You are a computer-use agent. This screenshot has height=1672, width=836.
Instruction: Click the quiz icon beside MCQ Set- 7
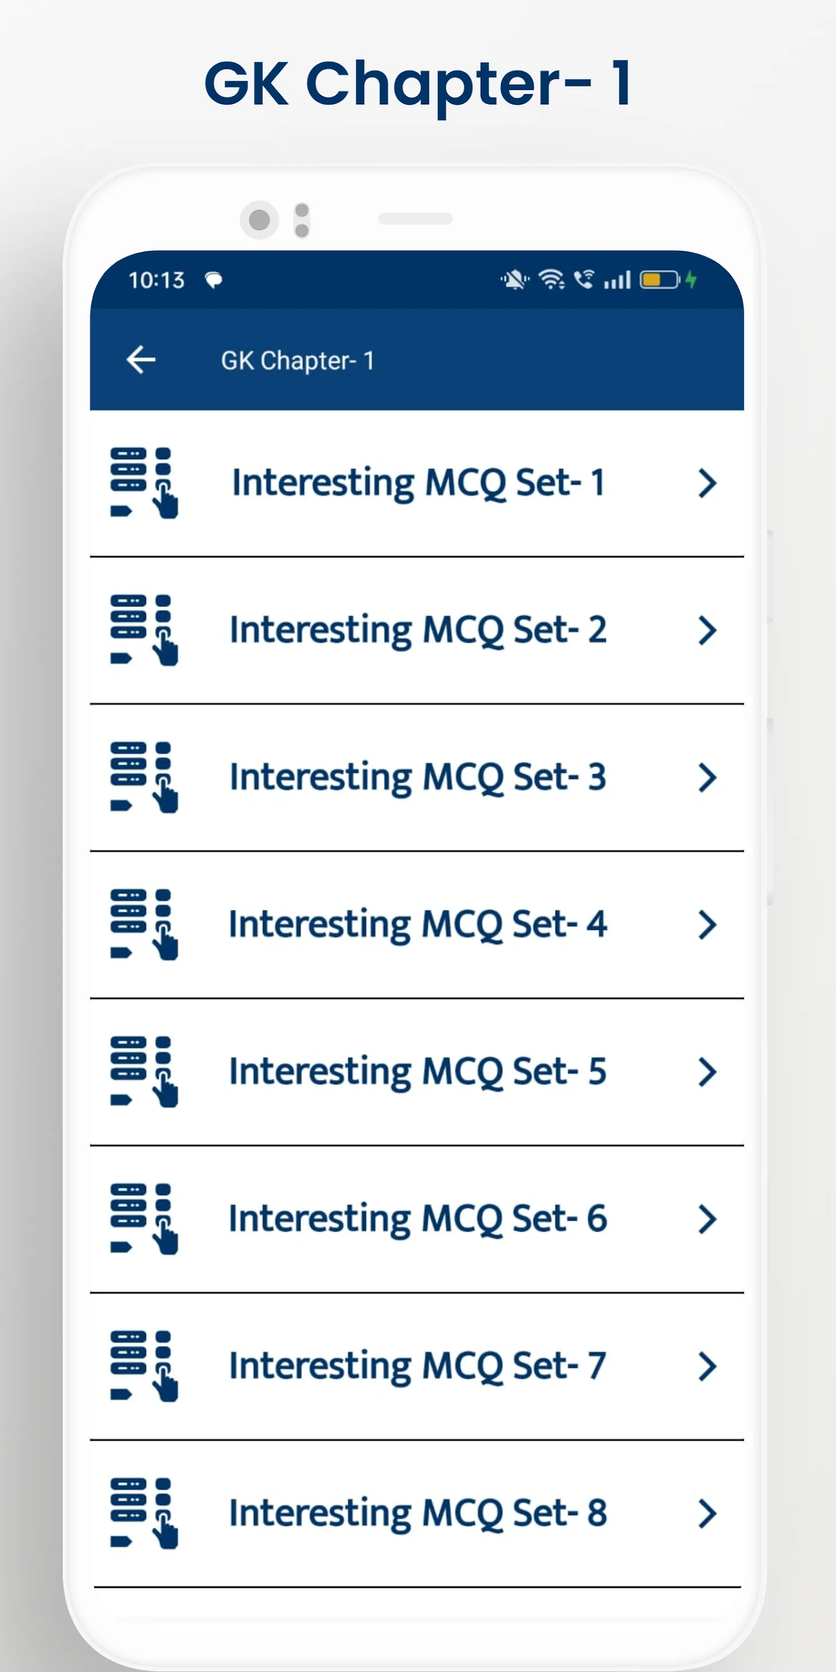tap(144, 1365)
